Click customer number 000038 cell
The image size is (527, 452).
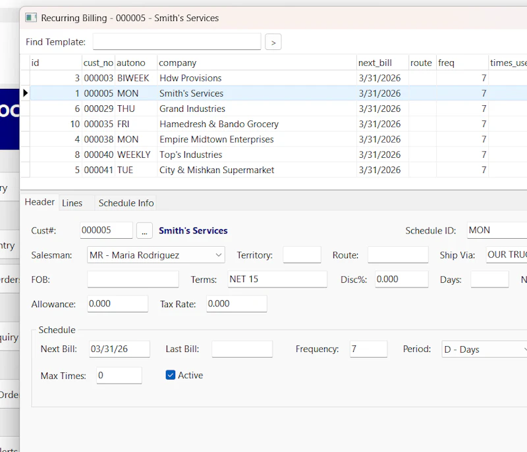98,139
